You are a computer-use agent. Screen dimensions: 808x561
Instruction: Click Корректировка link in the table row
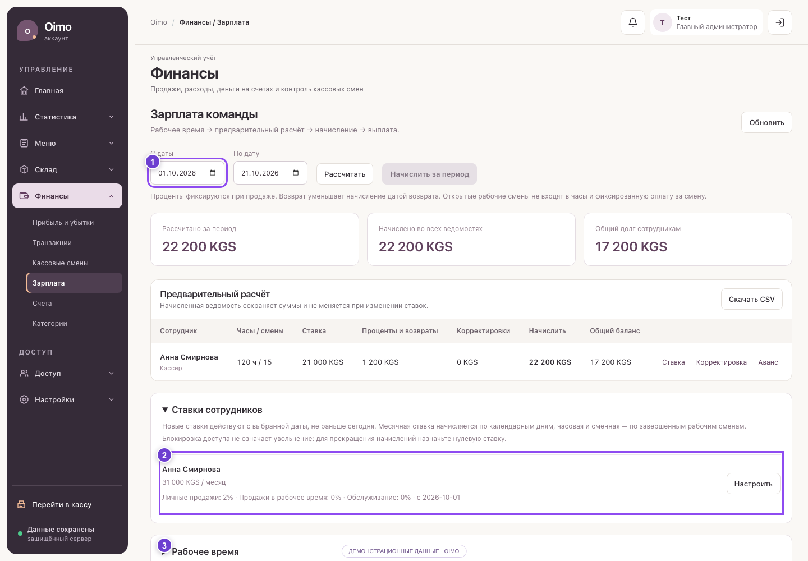coord(721,362)
